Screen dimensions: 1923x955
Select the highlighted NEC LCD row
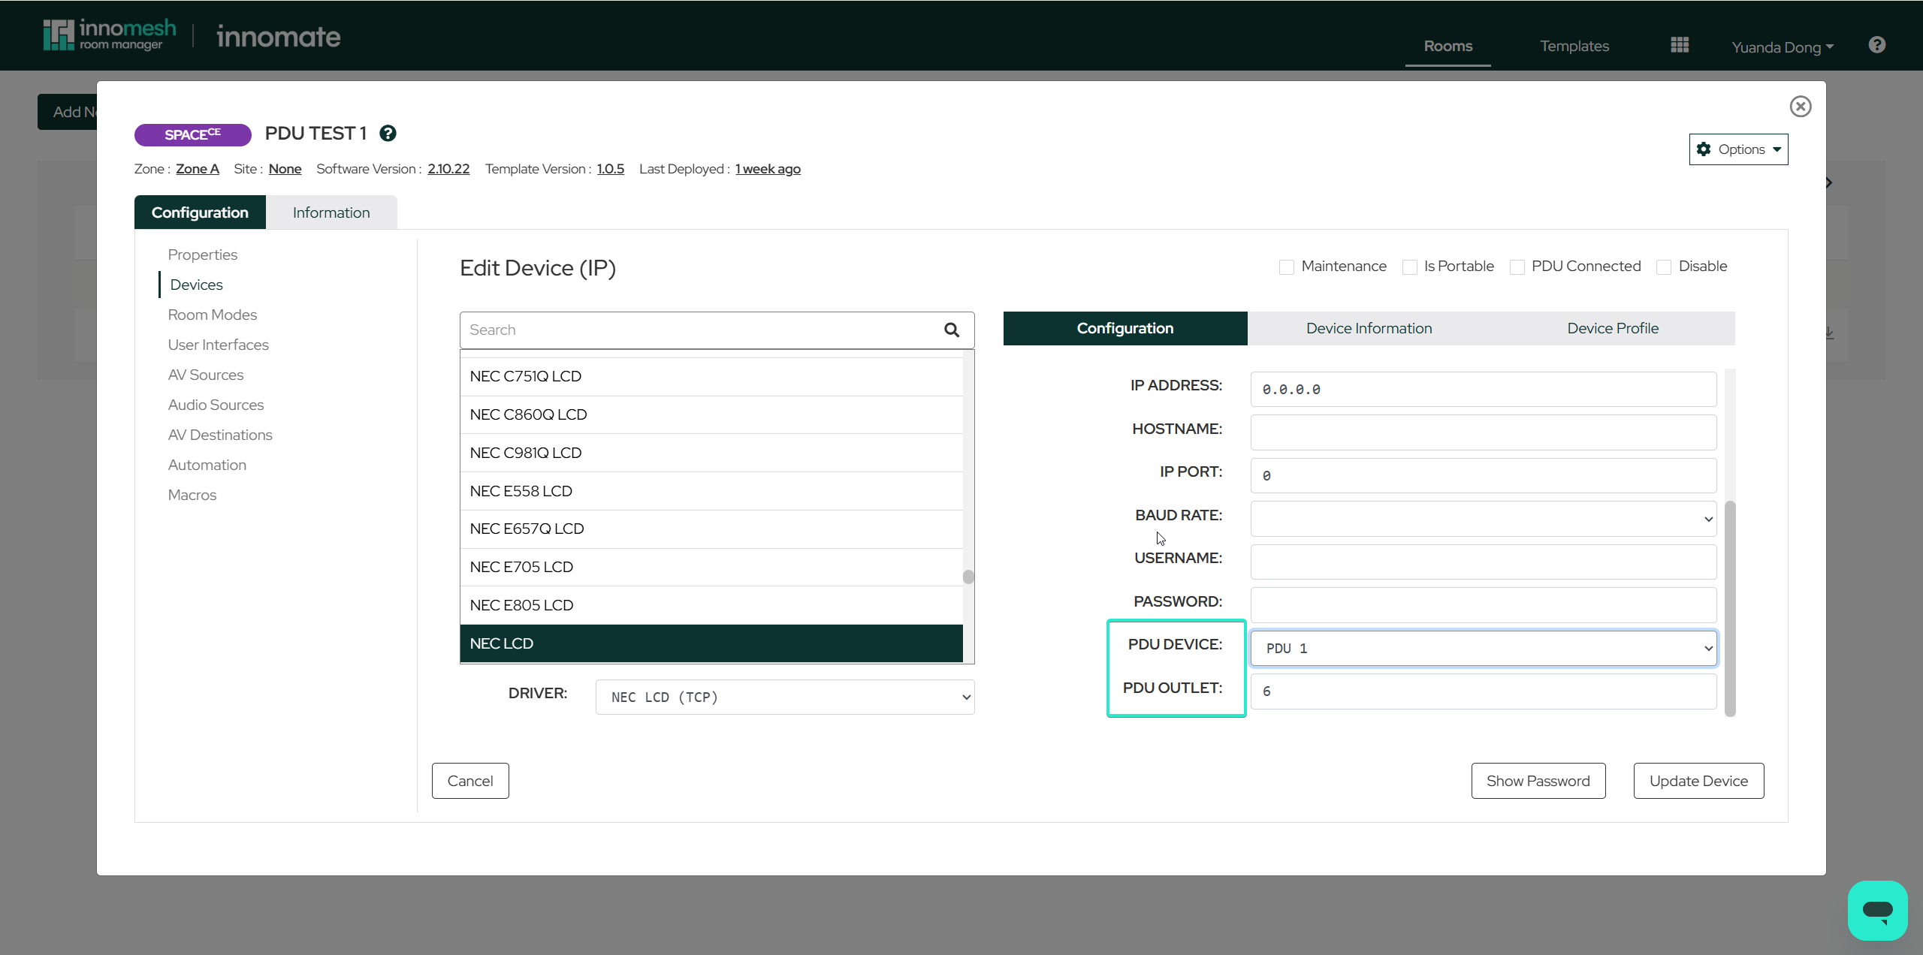click(x=711, y=643)
